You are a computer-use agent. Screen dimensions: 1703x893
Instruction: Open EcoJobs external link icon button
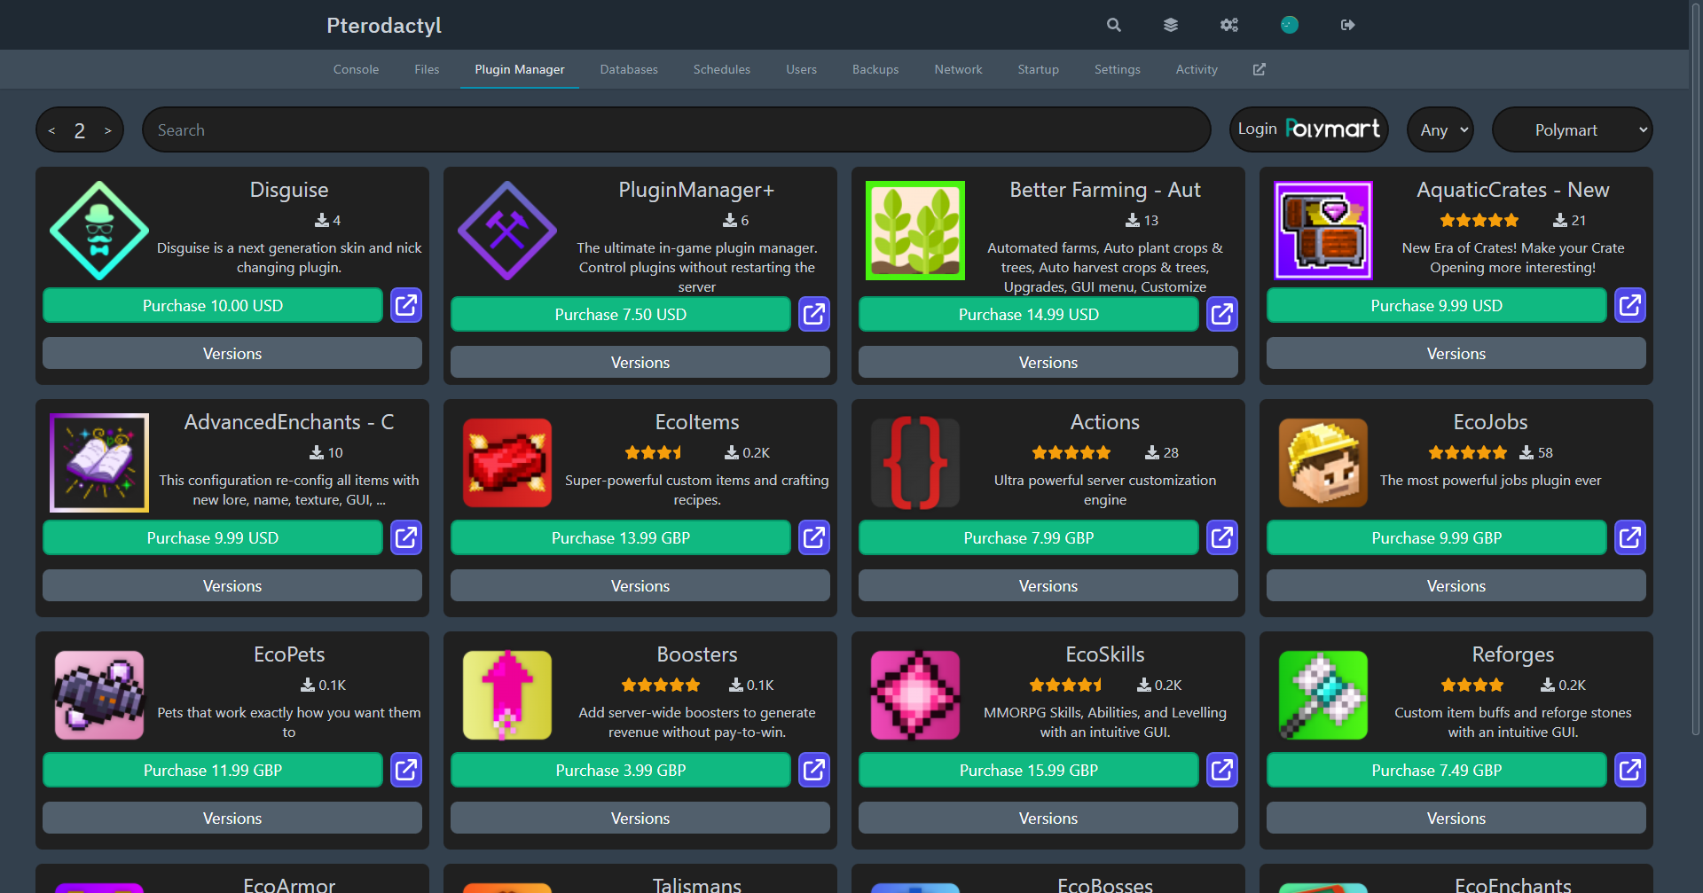pos(1630,538)
